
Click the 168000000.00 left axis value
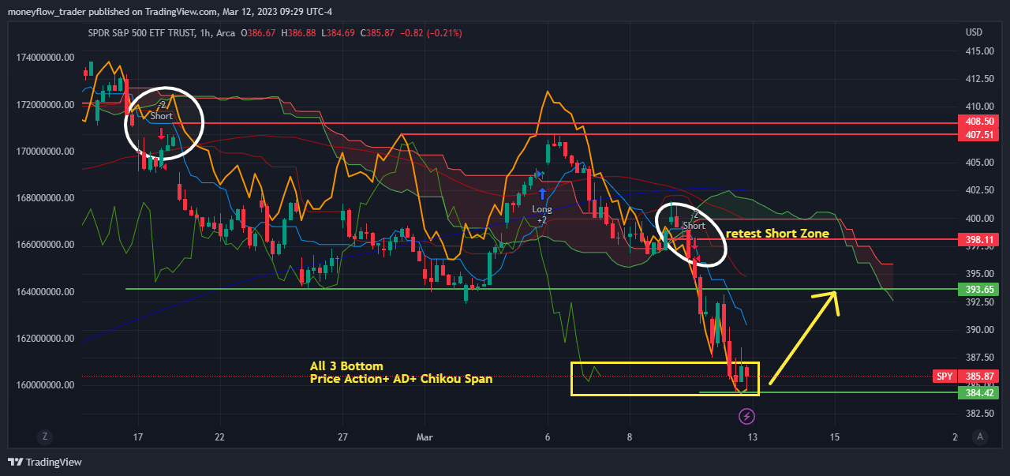pos(45,198)
